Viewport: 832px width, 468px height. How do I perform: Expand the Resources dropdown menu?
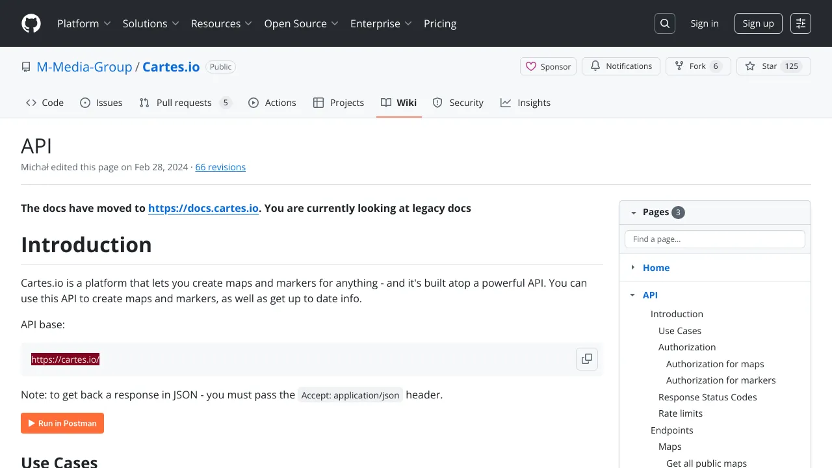(x=221, y=23)
